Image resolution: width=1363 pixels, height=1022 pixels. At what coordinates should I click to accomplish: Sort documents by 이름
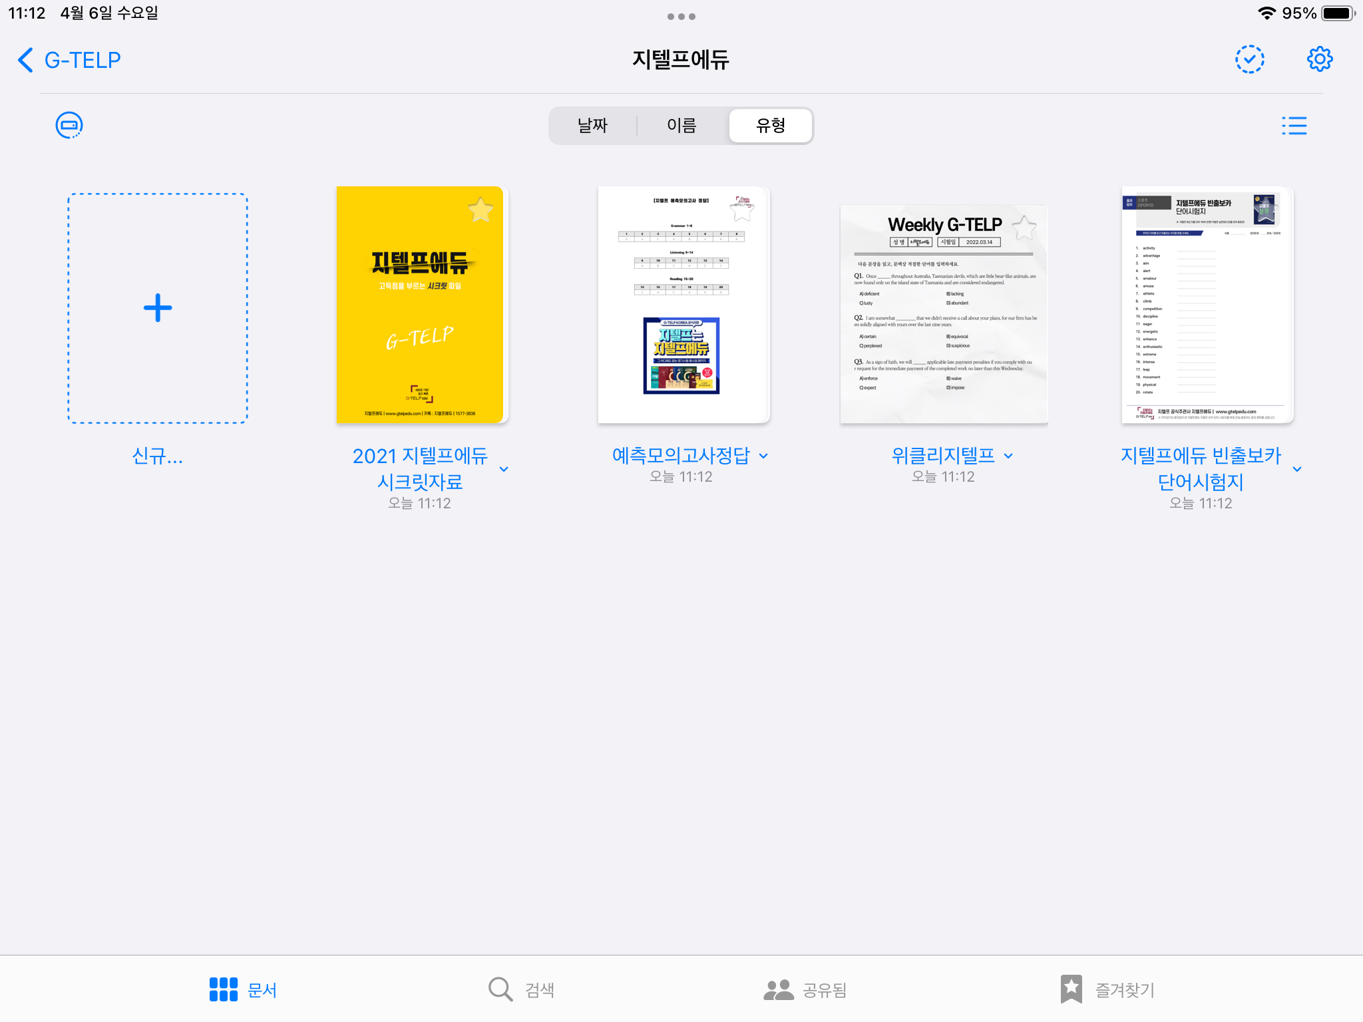click(x=681, y=126)
